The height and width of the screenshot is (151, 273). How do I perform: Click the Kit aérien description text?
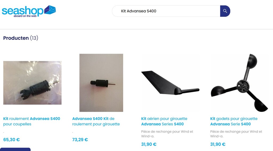click(x=167, y=134)
